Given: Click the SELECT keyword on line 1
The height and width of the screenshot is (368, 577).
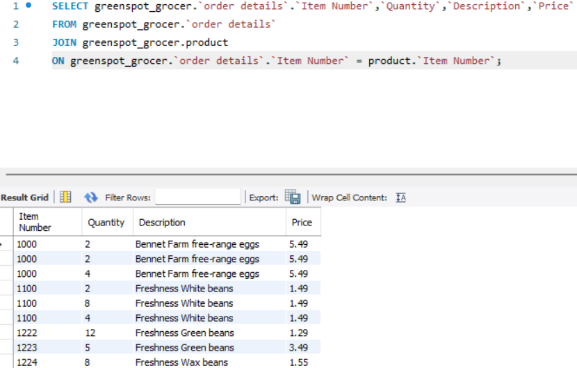Looking at the screenshot, I should pyautogui.click(x=70, y=6).
